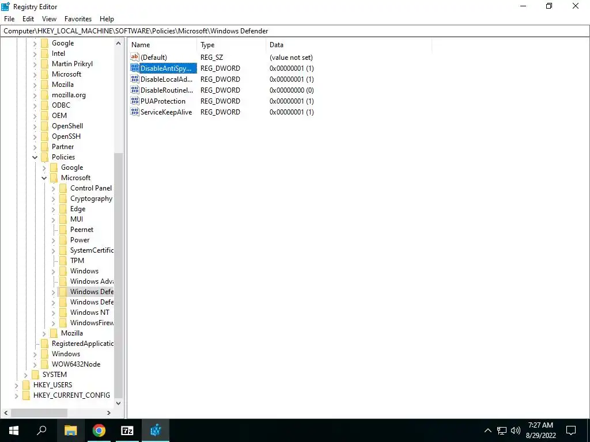Select the Mozilla key folder icon above mozilla.org
The width and height of the screenshot is (590, 442).
pyautogui.click(x=45, y=85)
